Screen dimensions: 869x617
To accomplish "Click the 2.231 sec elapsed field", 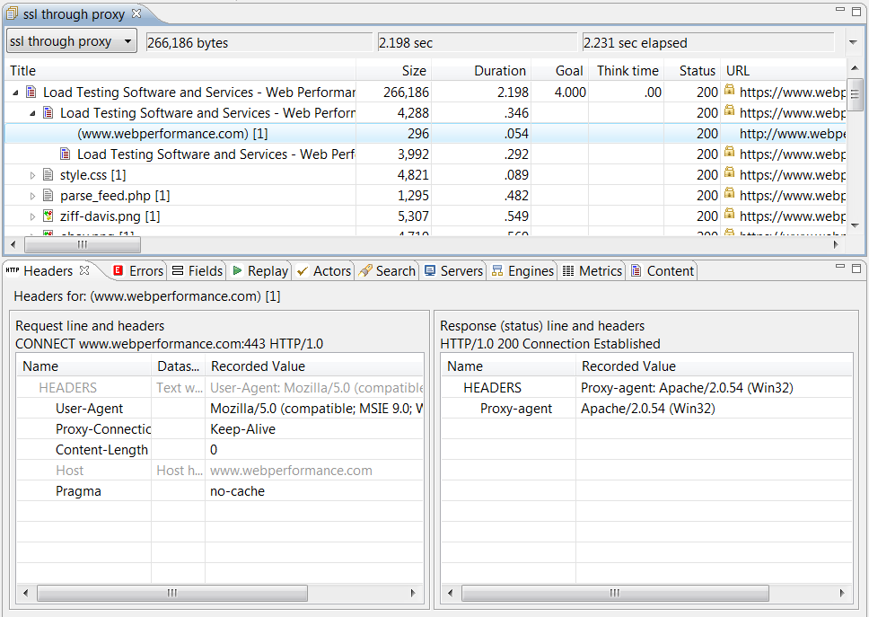I will pos(708,42).
